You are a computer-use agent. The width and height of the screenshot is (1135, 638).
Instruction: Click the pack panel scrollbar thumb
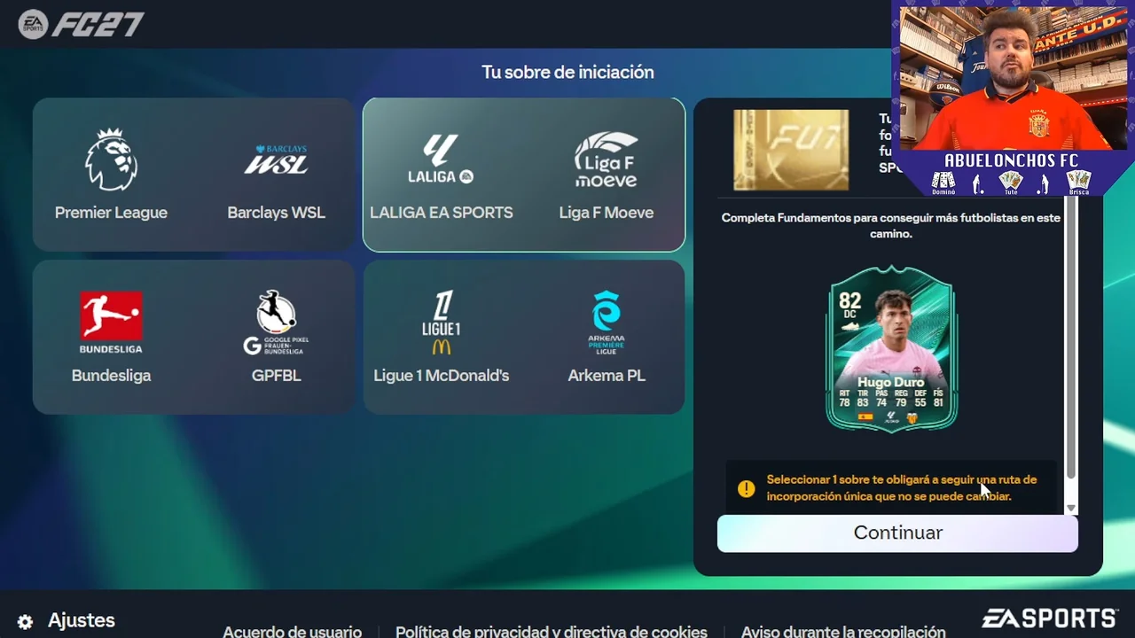point(1071,337)
